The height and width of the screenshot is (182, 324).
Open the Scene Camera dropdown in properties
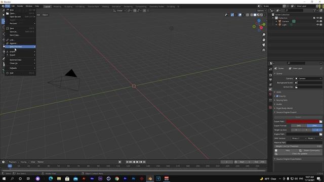click(308, 79)
